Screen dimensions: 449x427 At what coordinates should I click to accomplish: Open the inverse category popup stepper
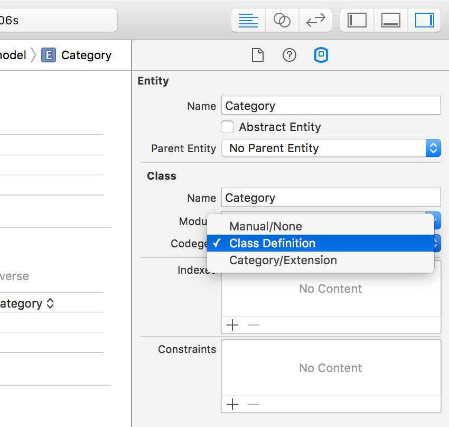[x=50, y=303]
